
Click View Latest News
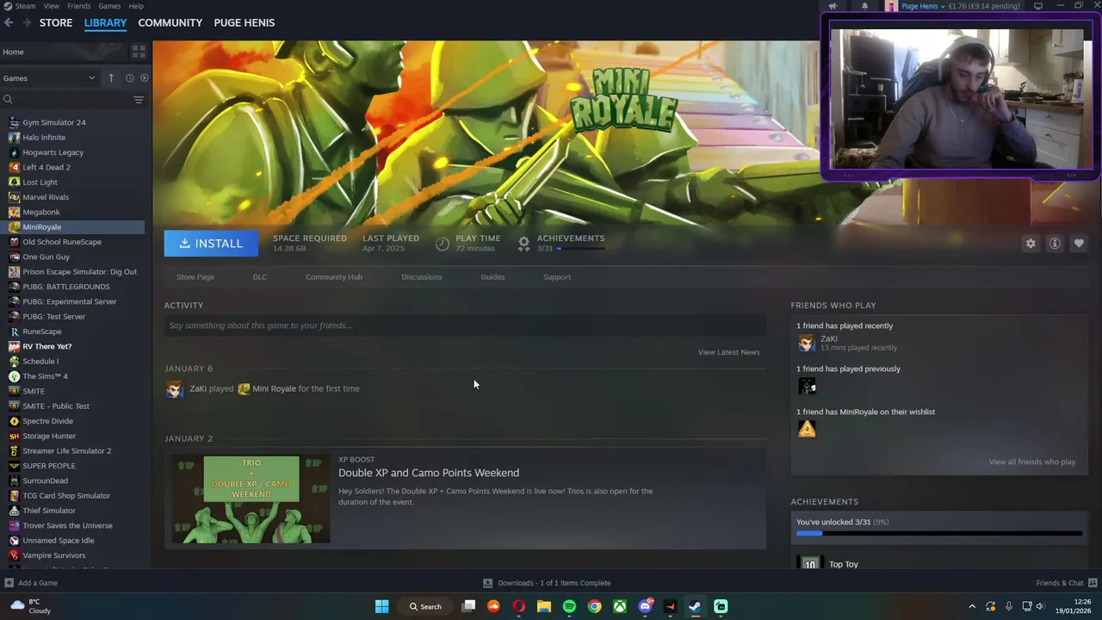729,352
